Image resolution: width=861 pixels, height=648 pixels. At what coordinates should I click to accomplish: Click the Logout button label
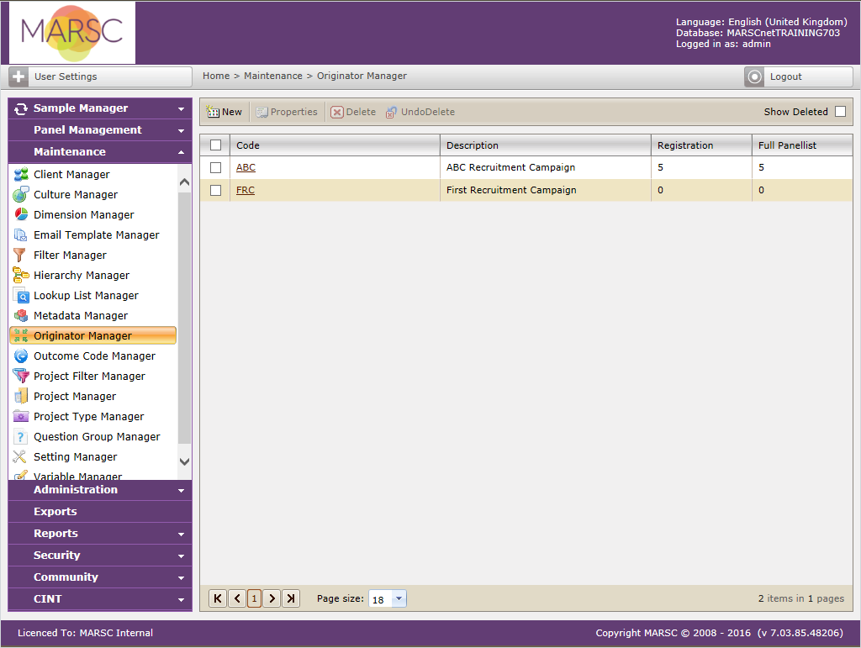pos(785,76)
